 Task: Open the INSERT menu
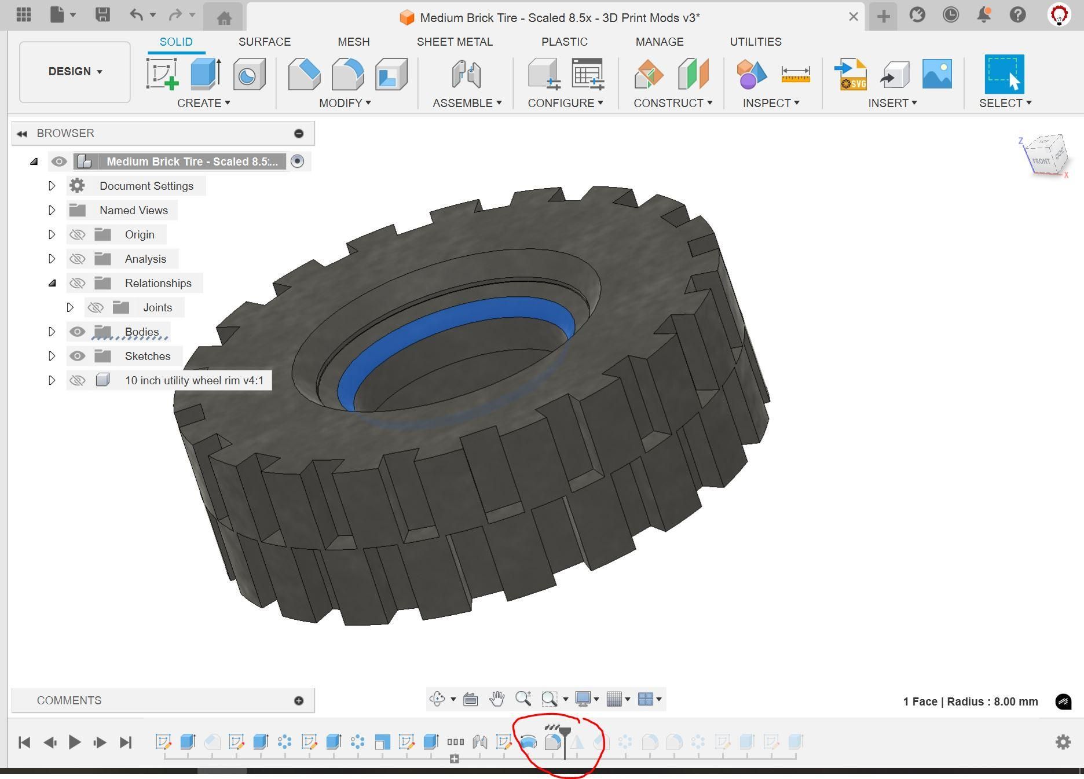pyautogui.click(x=892, y=103)
